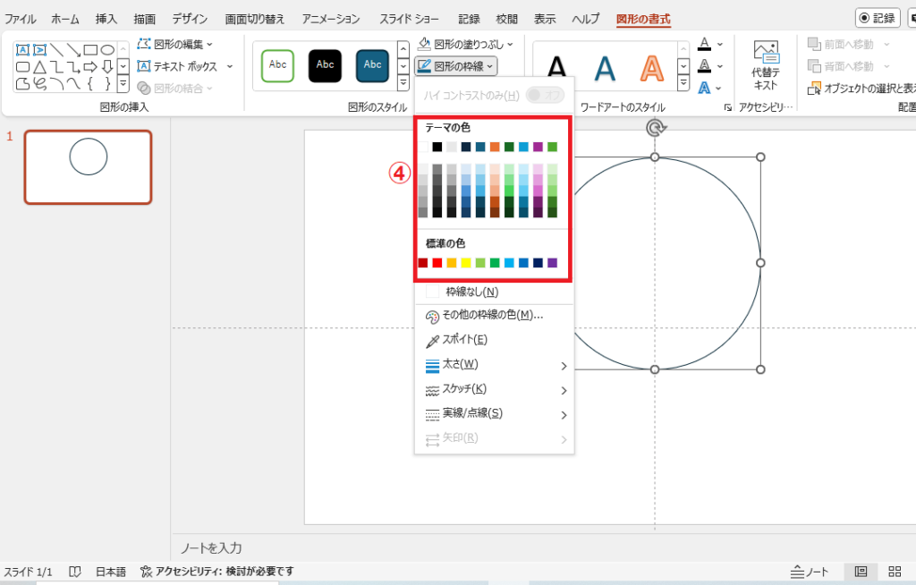Click アクセシビリティ: 検討が必要です in status bar

[x=217, y=572]
